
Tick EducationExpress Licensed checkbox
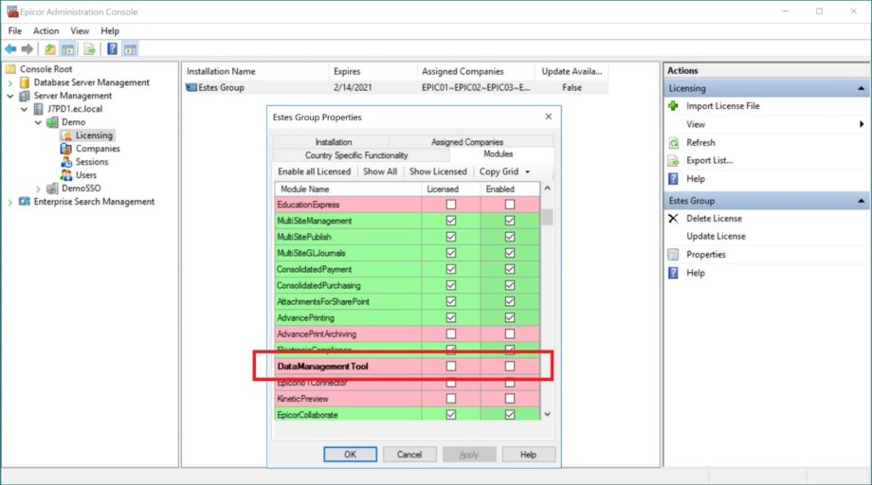(451, 205)
